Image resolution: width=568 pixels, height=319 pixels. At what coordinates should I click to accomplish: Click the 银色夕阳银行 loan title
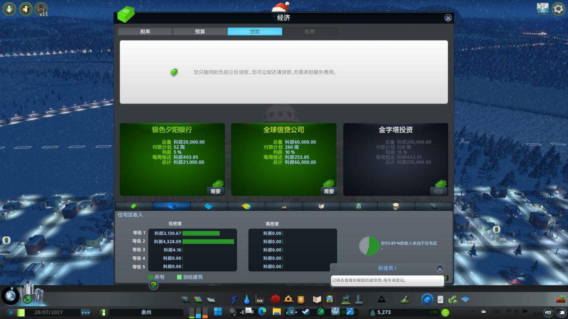coord(172,130)
